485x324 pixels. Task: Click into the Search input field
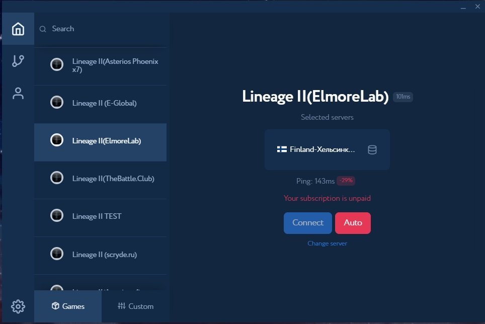(x=106, y=29)
